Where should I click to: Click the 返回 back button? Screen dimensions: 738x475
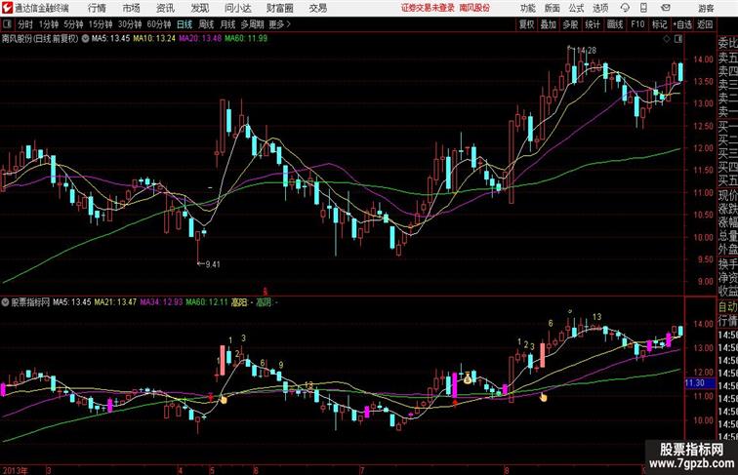tap(705, 24)
